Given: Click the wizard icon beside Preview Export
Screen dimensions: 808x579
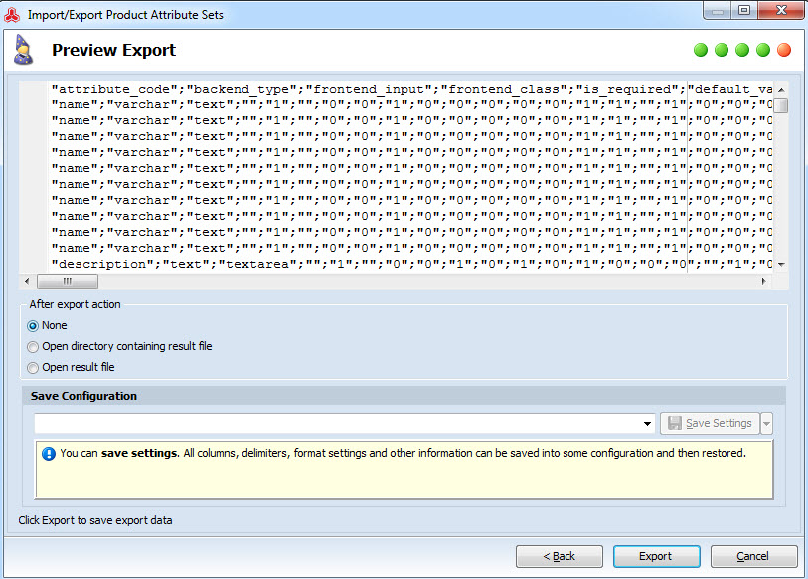Looking at the screenshot, I should pos(23,50).
